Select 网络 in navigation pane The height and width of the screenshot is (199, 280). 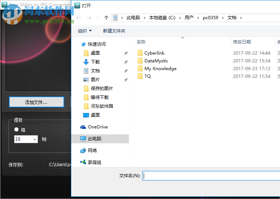coord(92,151)
